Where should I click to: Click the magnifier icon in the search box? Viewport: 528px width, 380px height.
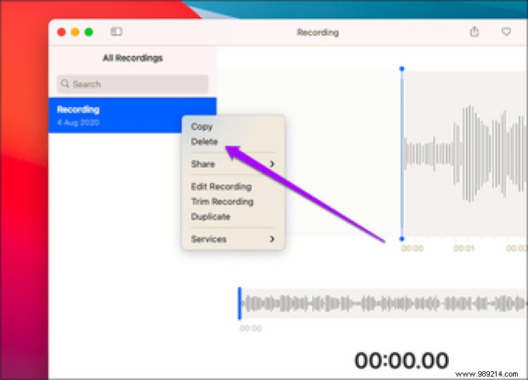[65, 84]
